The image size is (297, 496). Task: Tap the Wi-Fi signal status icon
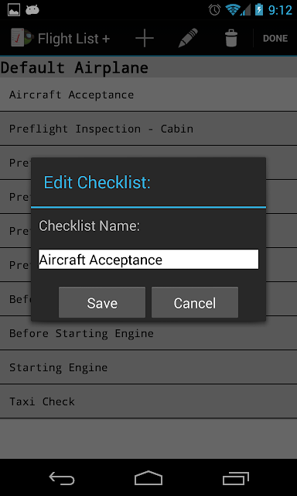click(232, 10)
